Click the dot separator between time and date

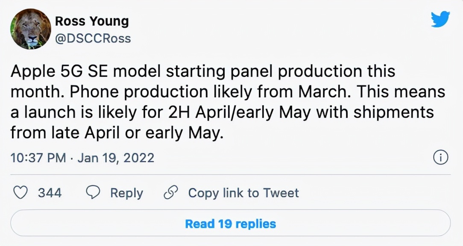tap(72, 158)
